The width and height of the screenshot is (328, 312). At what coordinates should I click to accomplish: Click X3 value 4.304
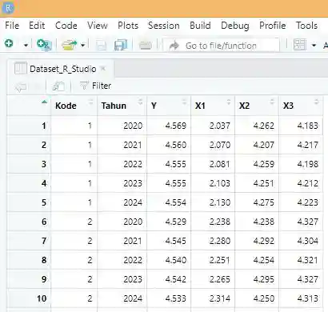(307, 241)
